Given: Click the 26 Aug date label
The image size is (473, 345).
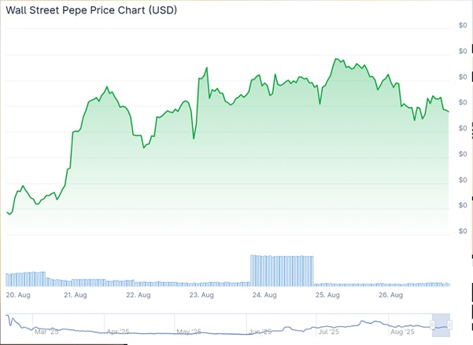Looking at the screenshot, I should pos(390,295).
